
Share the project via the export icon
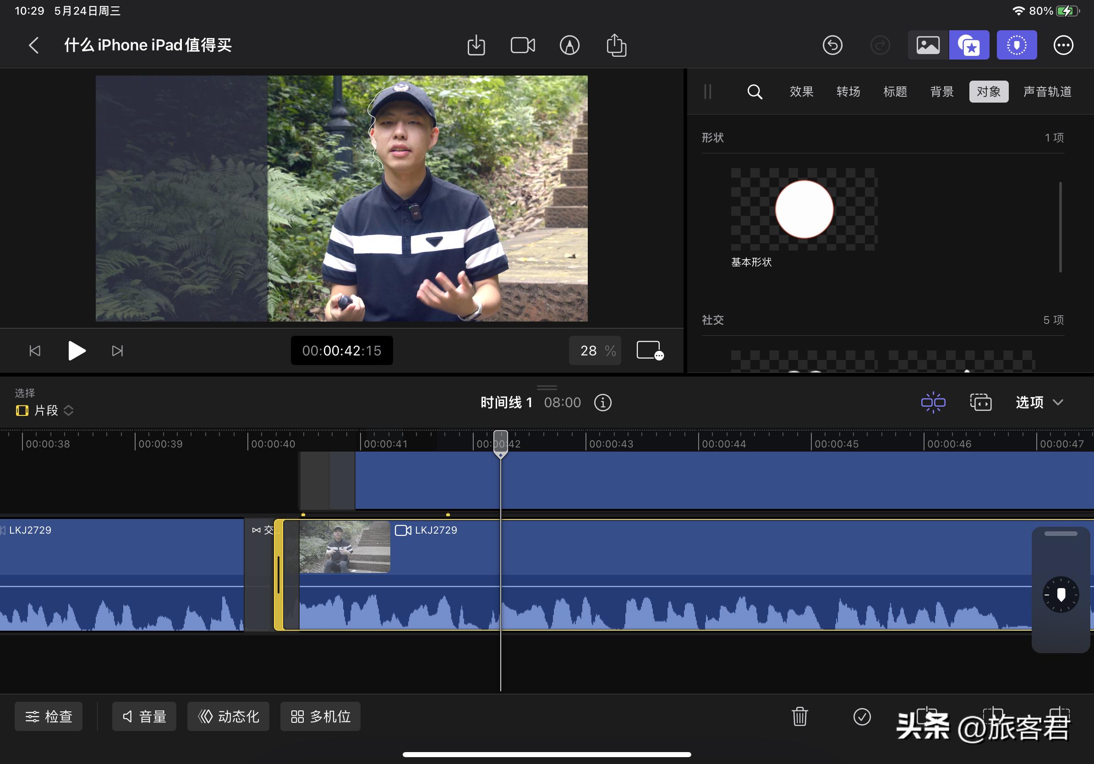point(616,45)
